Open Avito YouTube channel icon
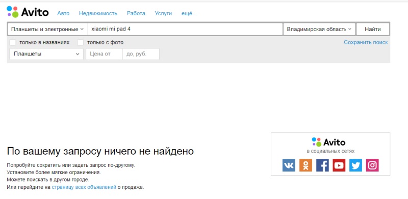 (339, 165)
